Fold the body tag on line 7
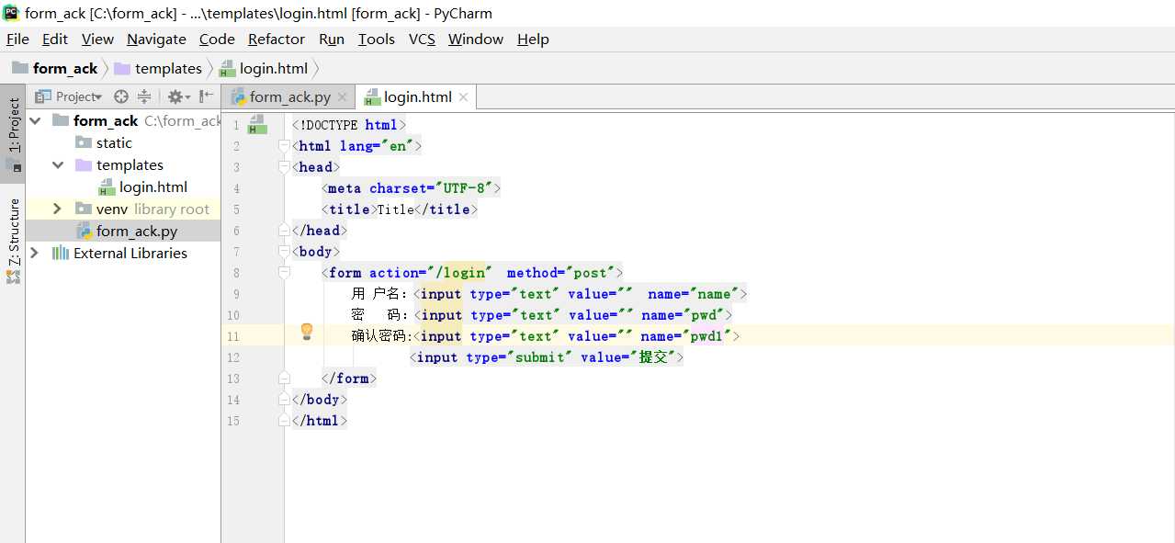The width and height of the screenshot is (1175, 543). pos(284,251)
